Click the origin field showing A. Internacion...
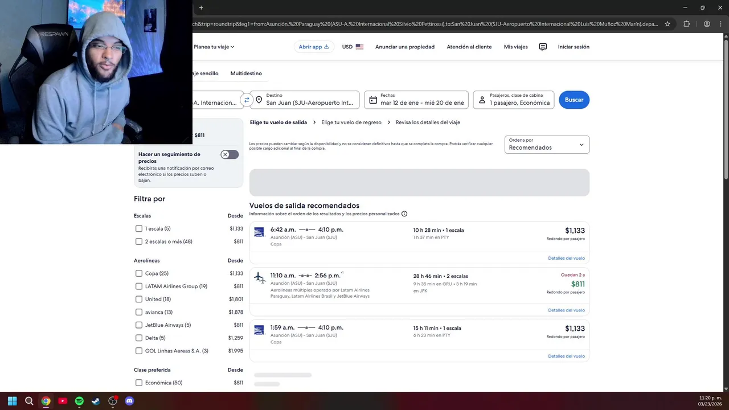Screen dimensions: 729x410 tap(218, 100)
